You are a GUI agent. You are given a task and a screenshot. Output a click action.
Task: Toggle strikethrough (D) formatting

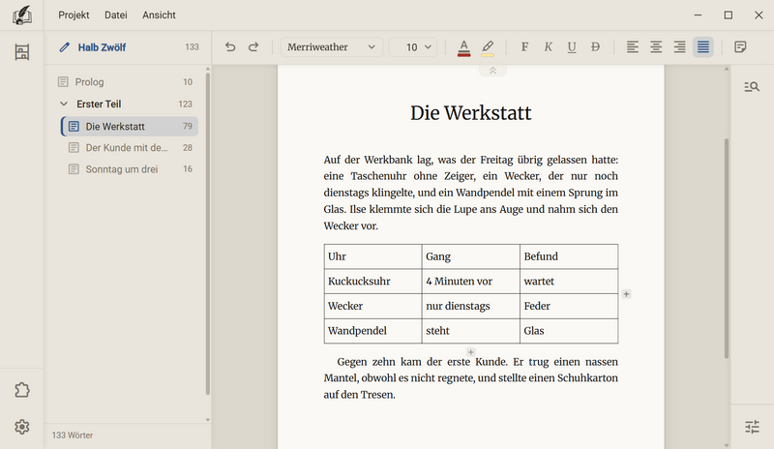click(595, 46)
